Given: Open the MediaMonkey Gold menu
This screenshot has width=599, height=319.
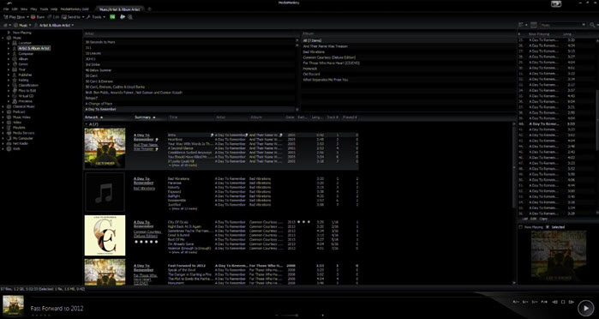Looking at the screenshot, I should (x=75, y=9).
